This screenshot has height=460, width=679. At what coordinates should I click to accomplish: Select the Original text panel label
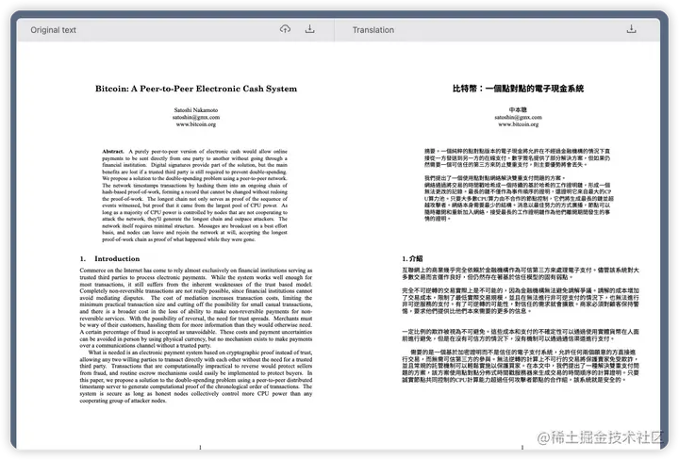[53, 30]
